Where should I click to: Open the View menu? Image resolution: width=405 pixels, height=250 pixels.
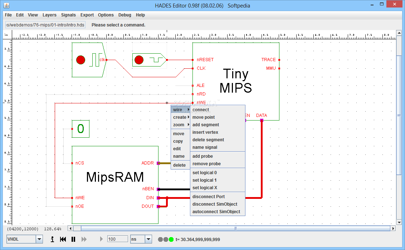(x=33, y=15)
